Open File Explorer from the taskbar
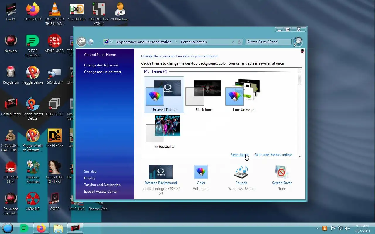This screenshot has width=375, height=234. tap(58, 228)
